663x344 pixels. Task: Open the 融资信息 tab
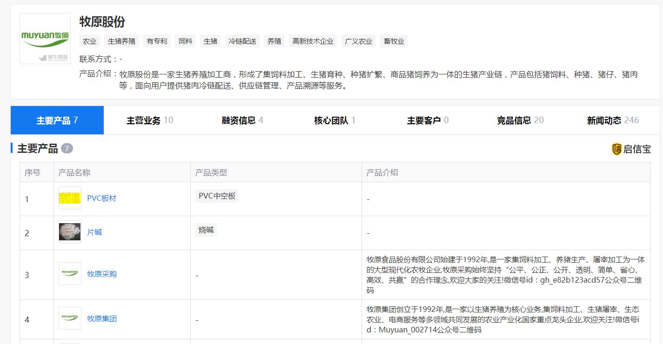pyautogui.click(x=242, y=120)
